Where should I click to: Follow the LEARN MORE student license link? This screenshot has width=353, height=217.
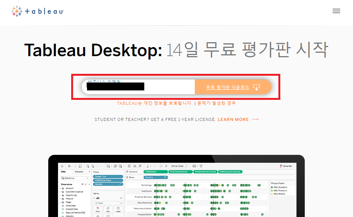pos(238,119)
